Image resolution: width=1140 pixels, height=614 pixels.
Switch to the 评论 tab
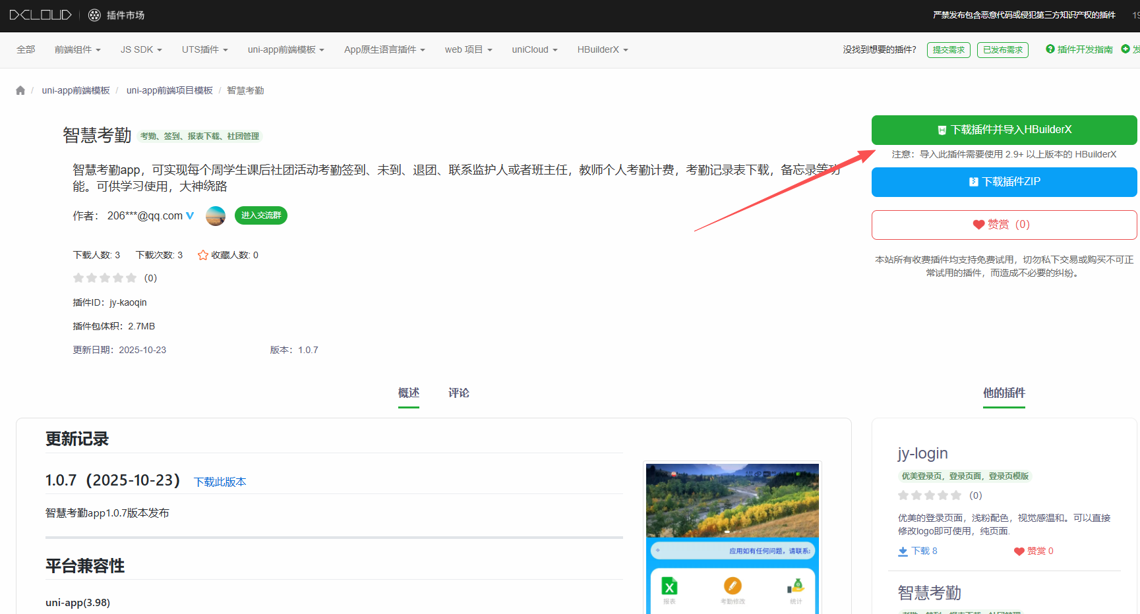click(458, 393)
